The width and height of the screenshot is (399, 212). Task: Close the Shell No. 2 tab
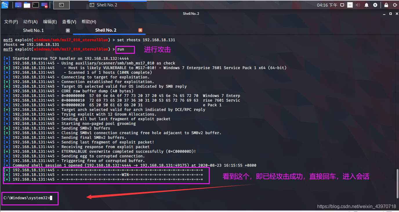140,30
